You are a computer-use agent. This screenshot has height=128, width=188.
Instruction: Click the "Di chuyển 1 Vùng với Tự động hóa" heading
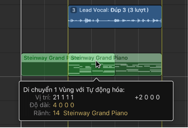[x=74, y=90]
